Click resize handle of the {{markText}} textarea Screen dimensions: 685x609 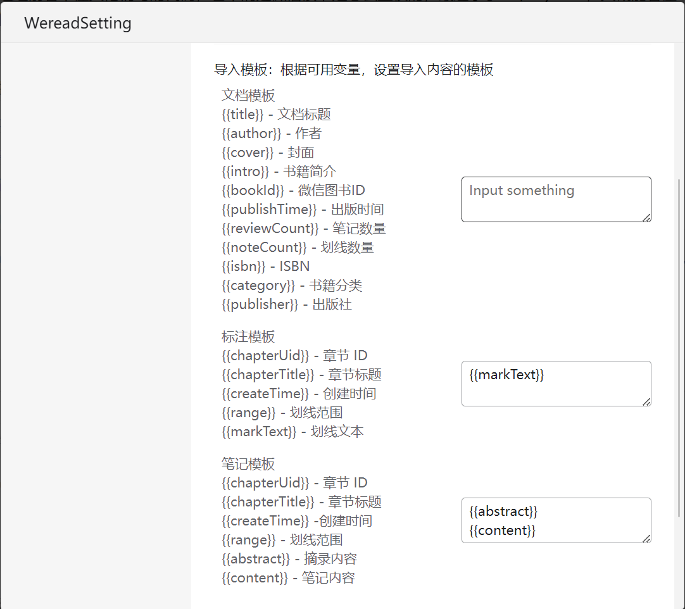(x=647, y=402)
